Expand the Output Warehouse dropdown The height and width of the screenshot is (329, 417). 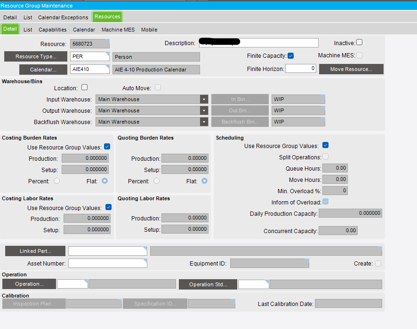click(x=204, y=110)
